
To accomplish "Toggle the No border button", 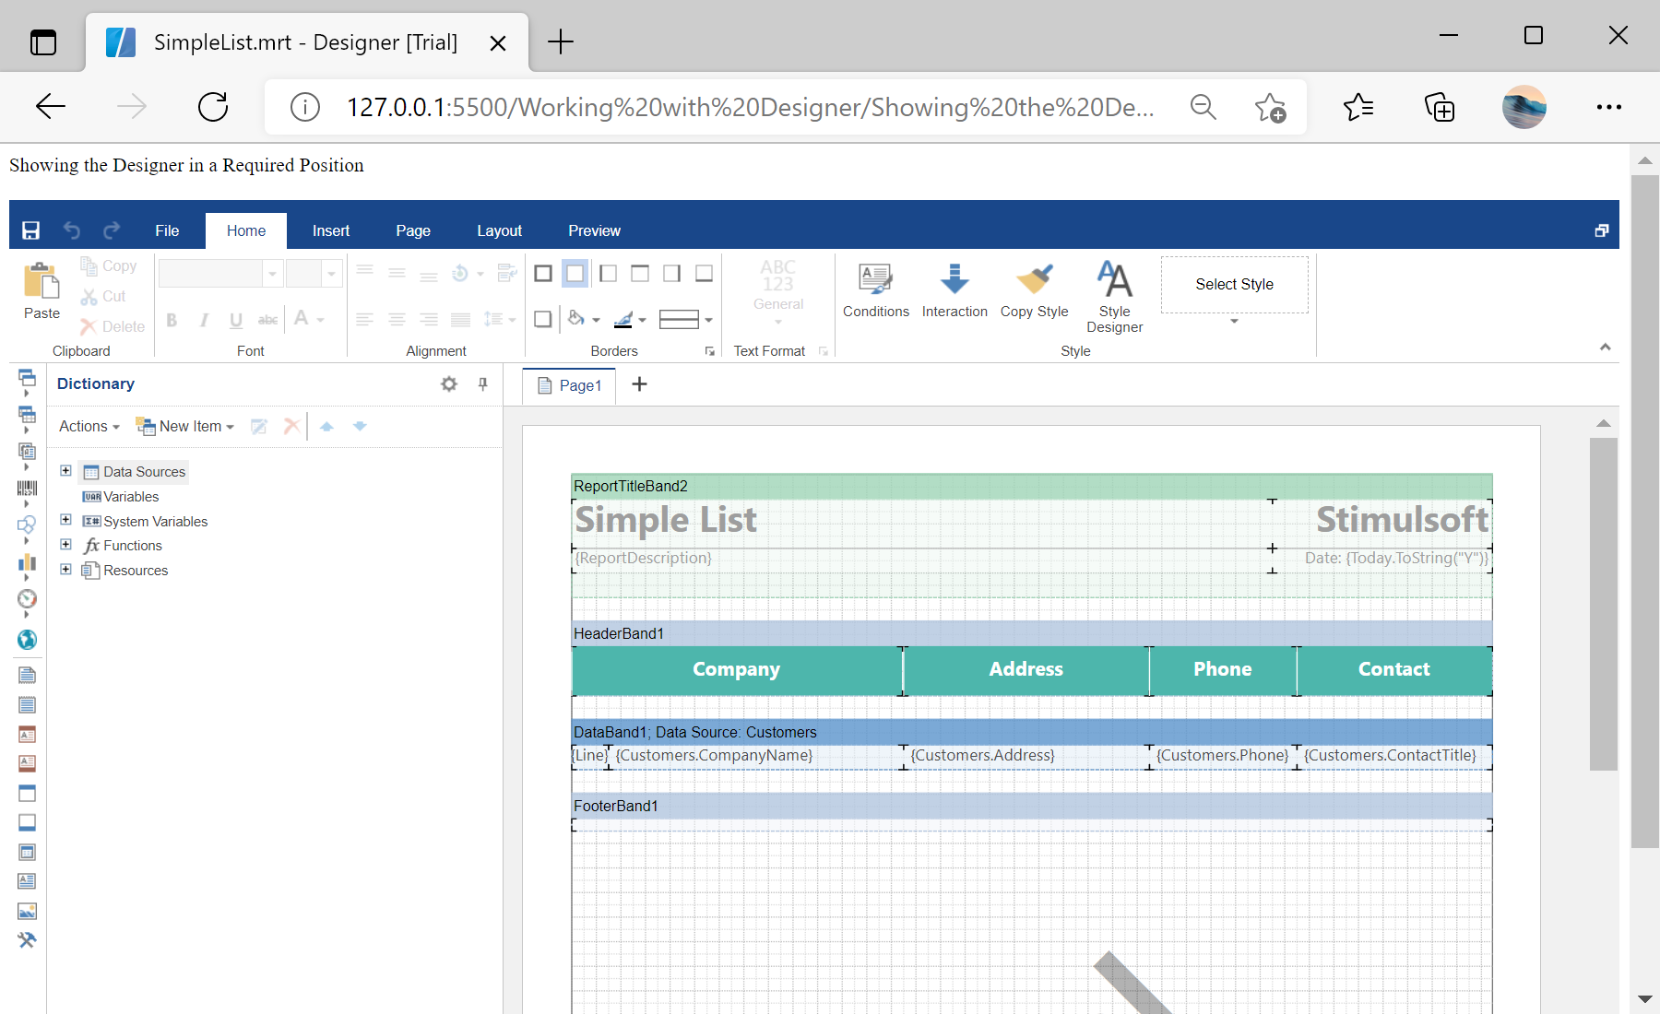I will (x=575, y=273).
